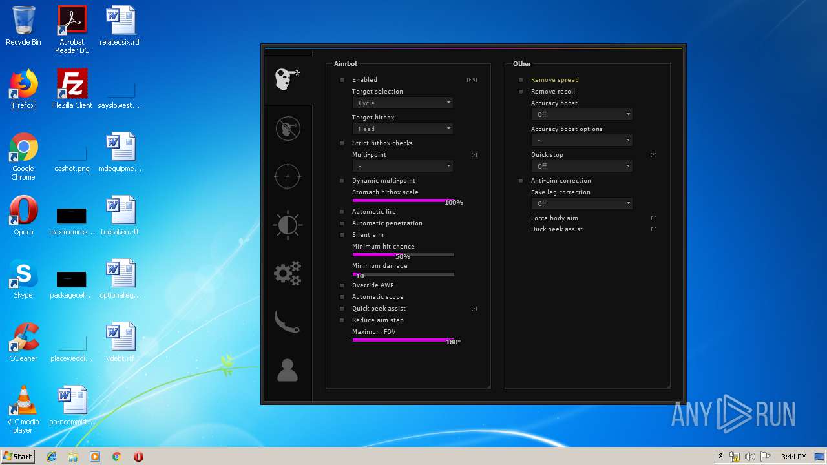The image size is (827, 465).
Task: Set the Maximum FOV slider
Action: tap(403, 340)
